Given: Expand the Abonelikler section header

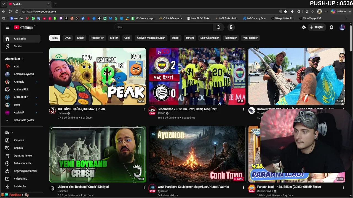Looking at the screenshot, I should coord(14,59).
